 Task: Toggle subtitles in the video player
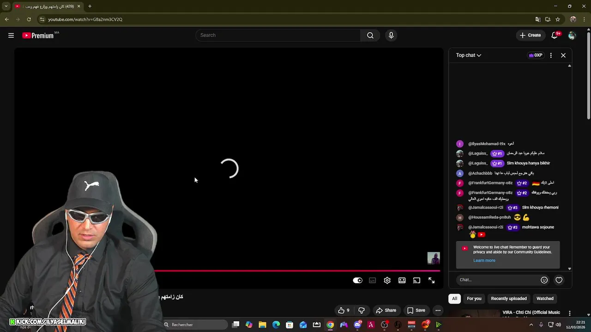tap(373, 280)
